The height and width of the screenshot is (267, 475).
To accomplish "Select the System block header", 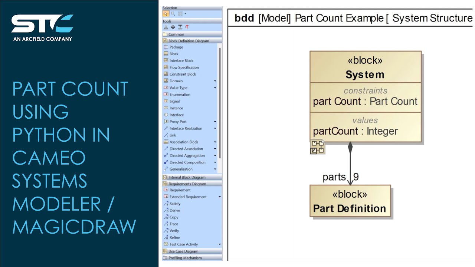I will coord(366,67).
